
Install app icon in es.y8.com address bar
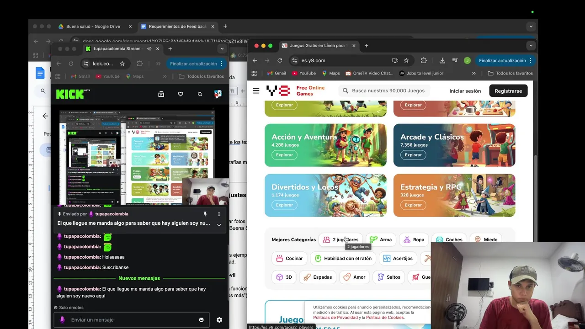pos(395,60)
